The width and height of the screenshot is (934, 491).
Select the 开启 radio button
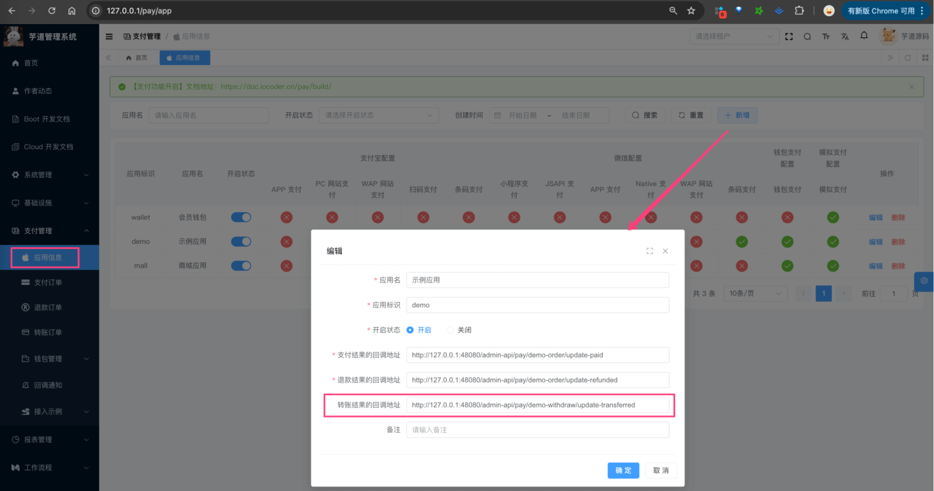click(x=411, y=330)
